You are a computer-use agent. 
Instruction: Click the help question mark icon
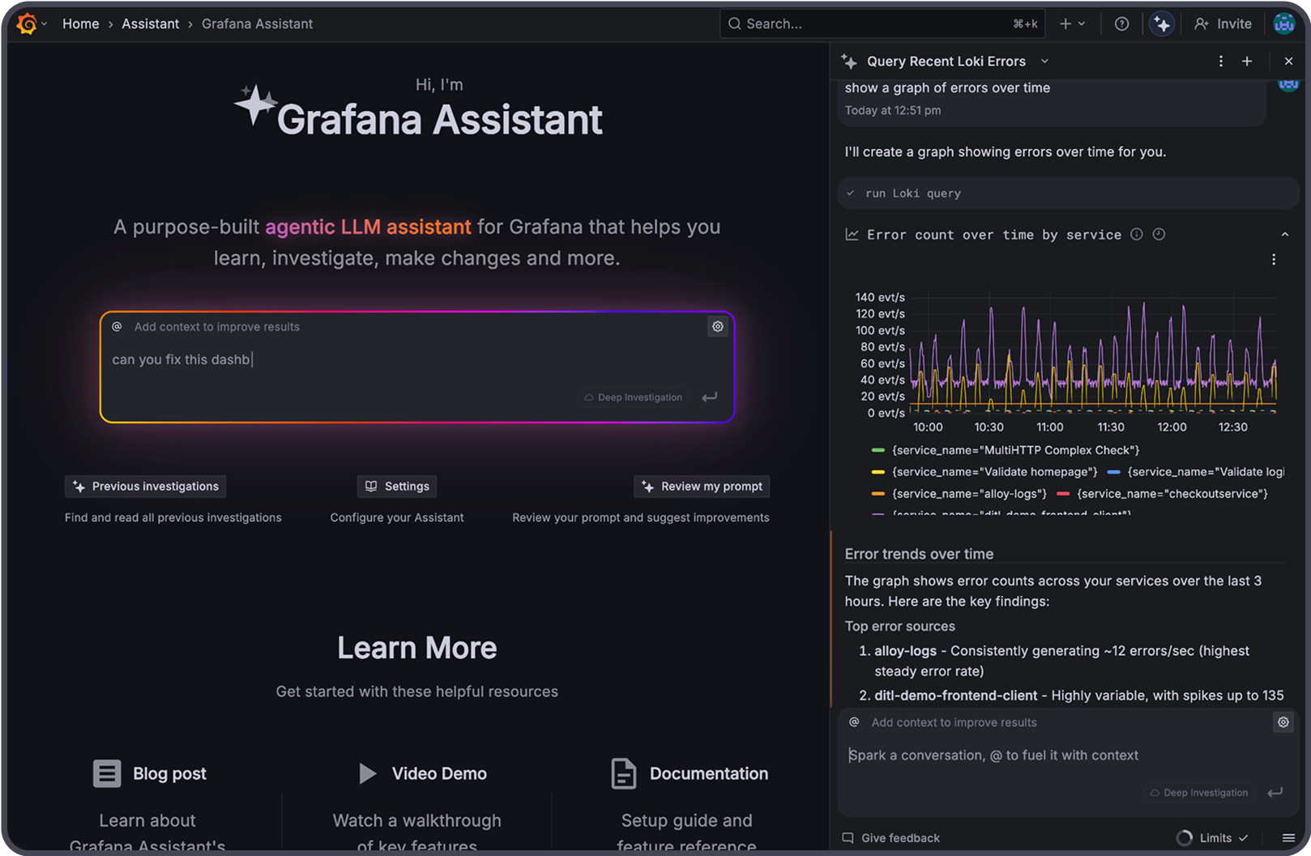(1121, 23)
